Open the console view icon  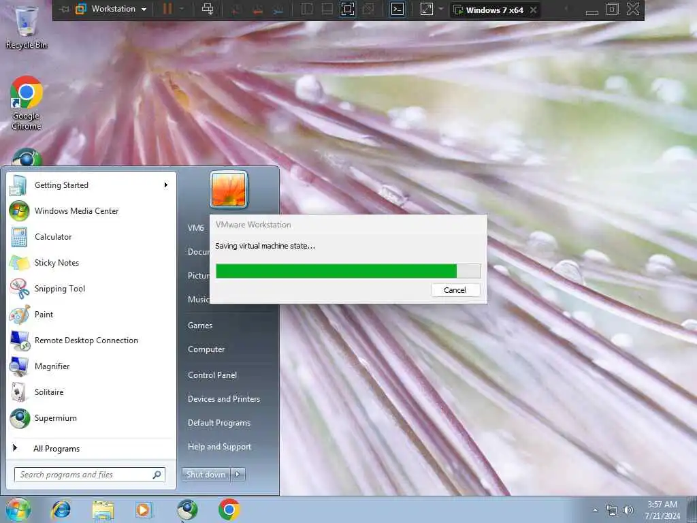click(398, 10)
